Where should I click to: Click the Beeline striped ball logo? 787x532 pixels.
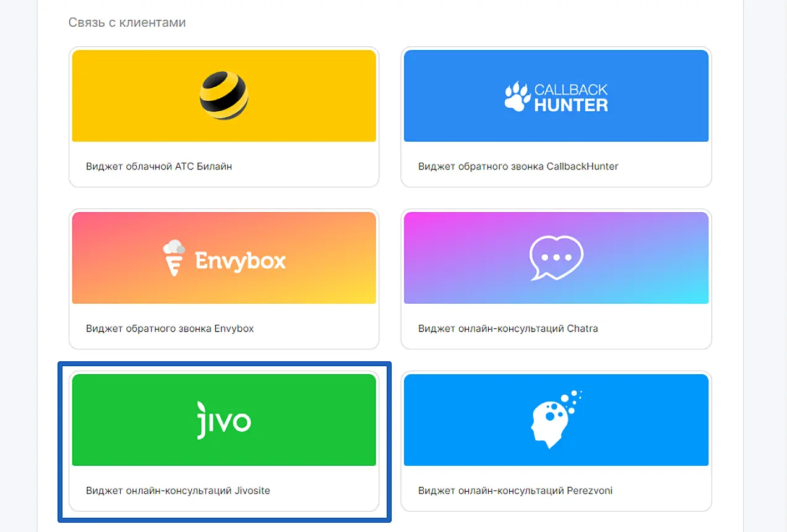[224, 95]
